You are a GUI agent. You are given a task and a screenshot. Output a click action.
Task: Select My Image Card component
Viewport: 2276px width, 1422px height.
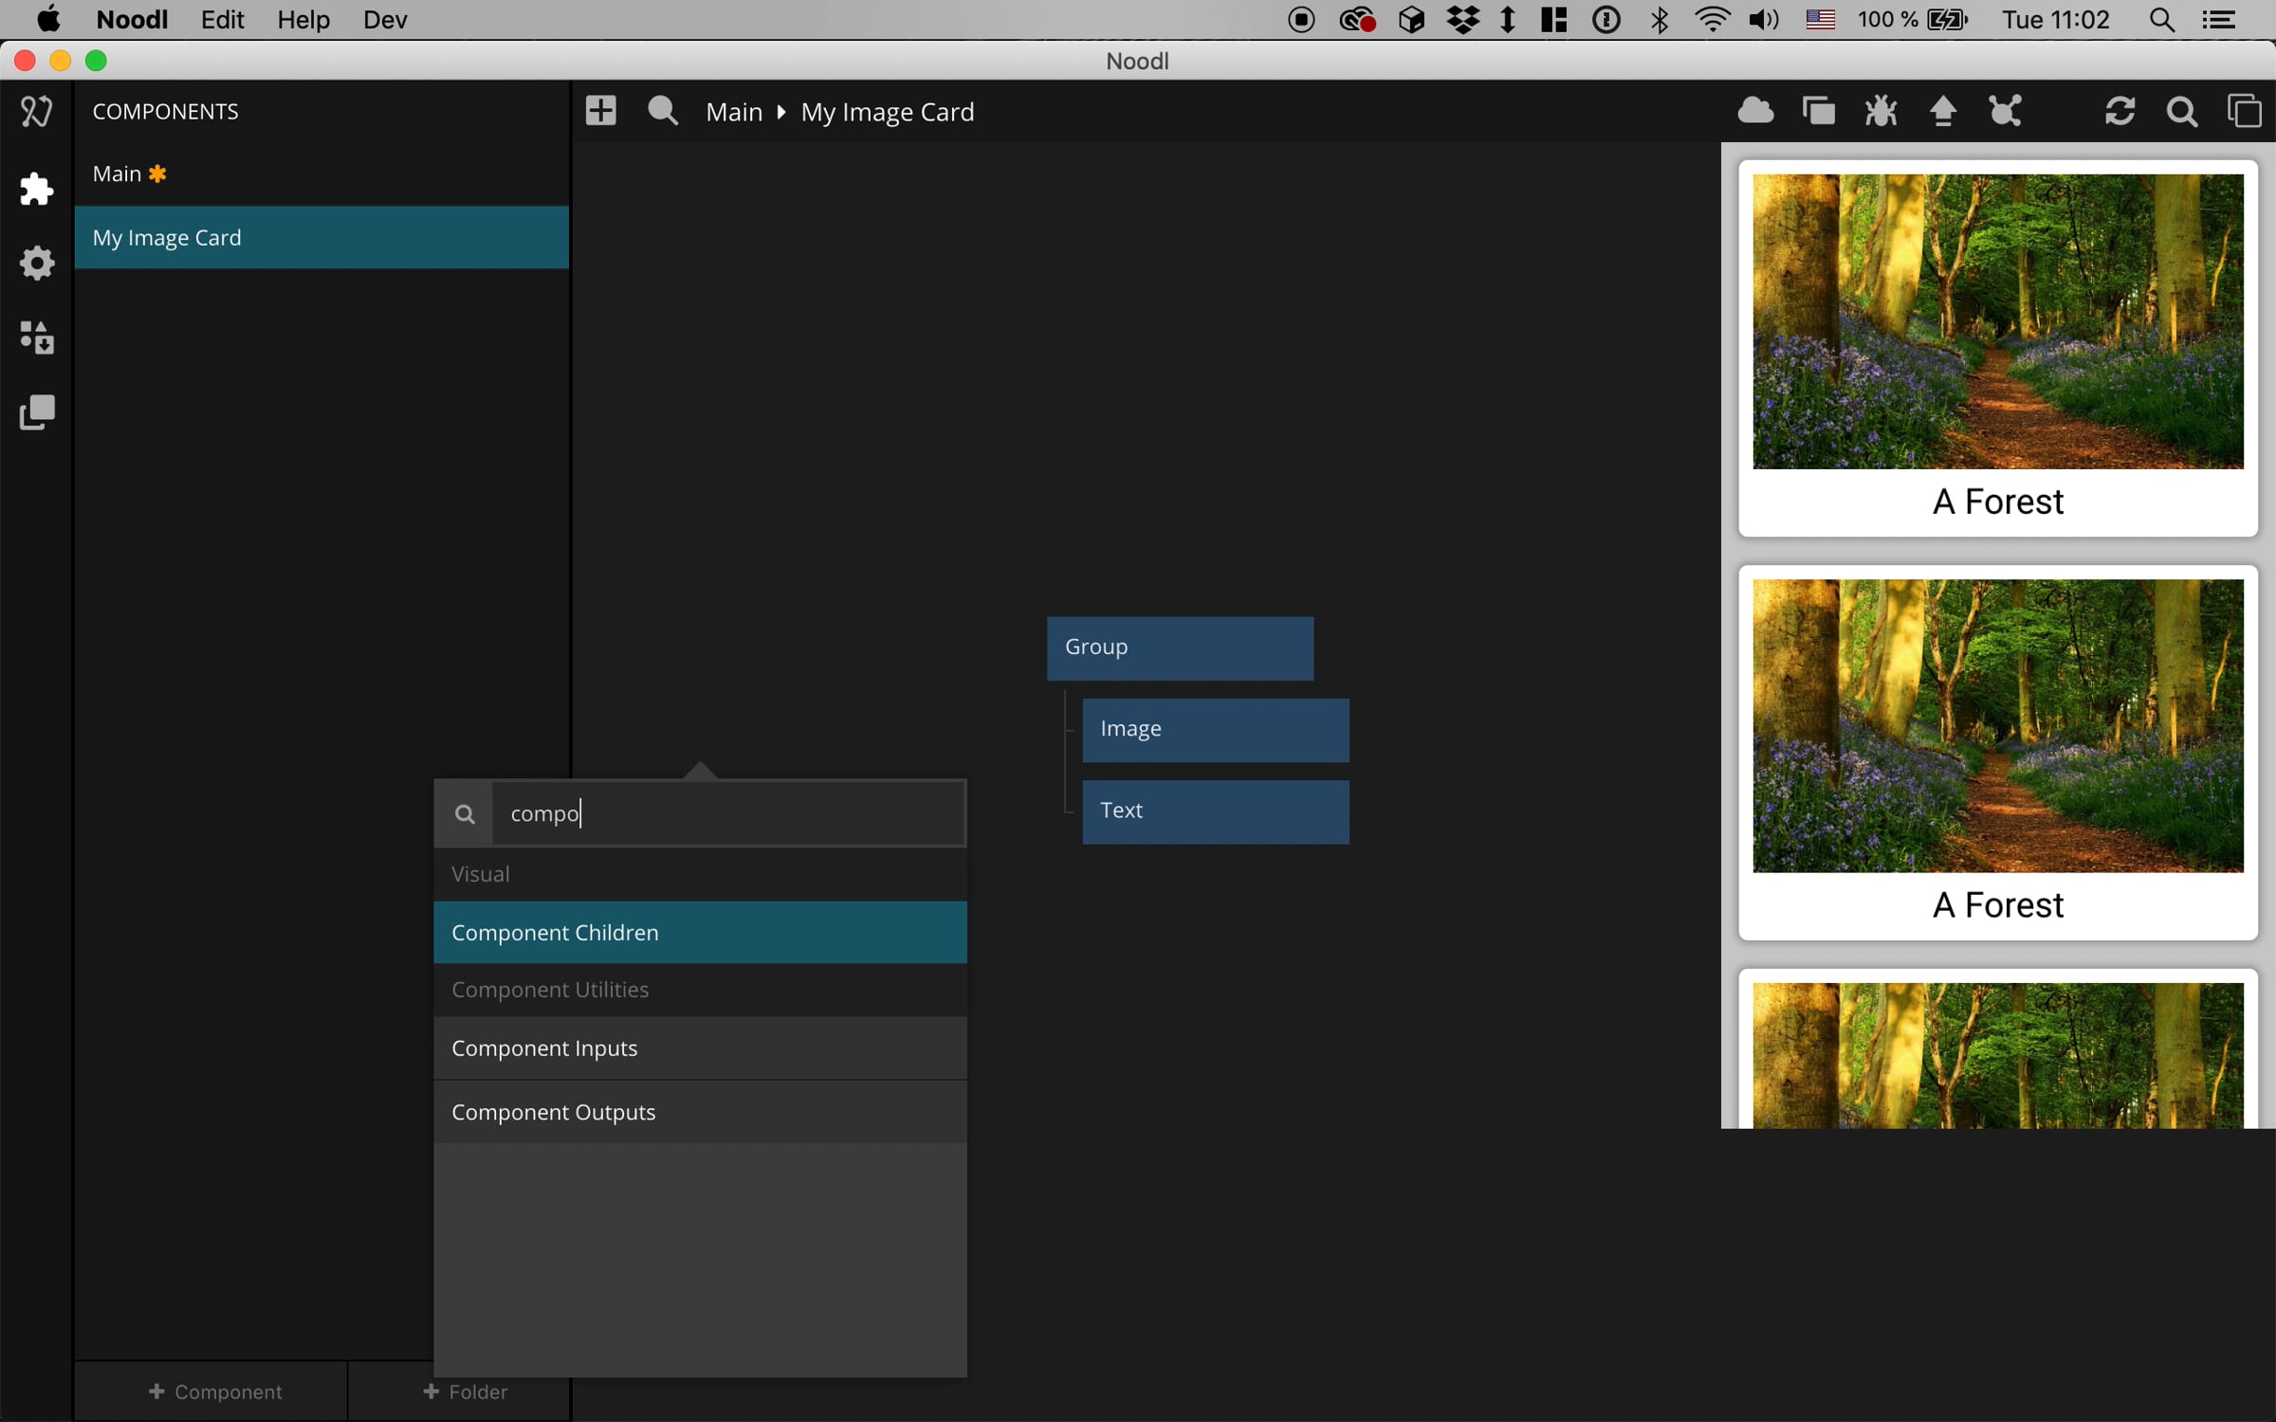(321, 237)
